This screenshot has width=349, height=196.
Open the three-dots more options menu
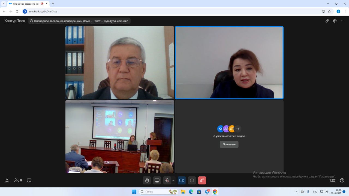point(343,21)
